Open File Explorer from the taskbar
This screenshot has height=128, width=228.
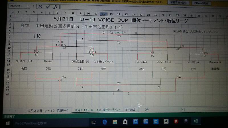[115, 122]
